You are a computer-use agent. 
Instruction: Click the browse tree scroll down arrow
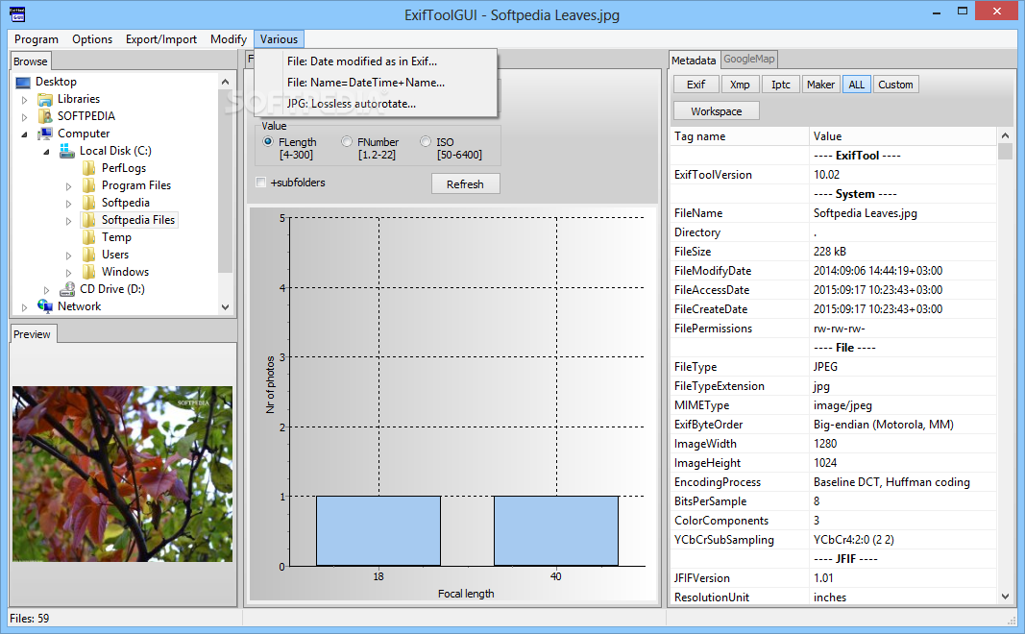226,306
